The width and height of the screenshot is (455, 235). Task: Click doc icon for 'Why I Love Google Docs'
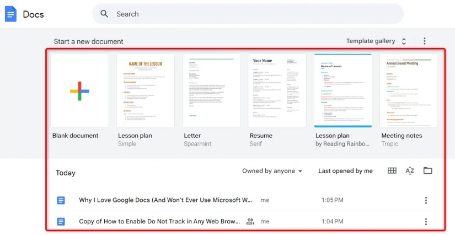(x=61, y=200)
